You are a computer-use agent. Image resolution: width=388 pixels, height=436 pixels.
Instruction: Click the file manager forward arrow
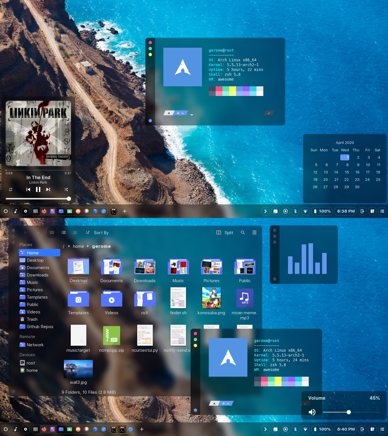pyautogui.click(x=38, y=232)
